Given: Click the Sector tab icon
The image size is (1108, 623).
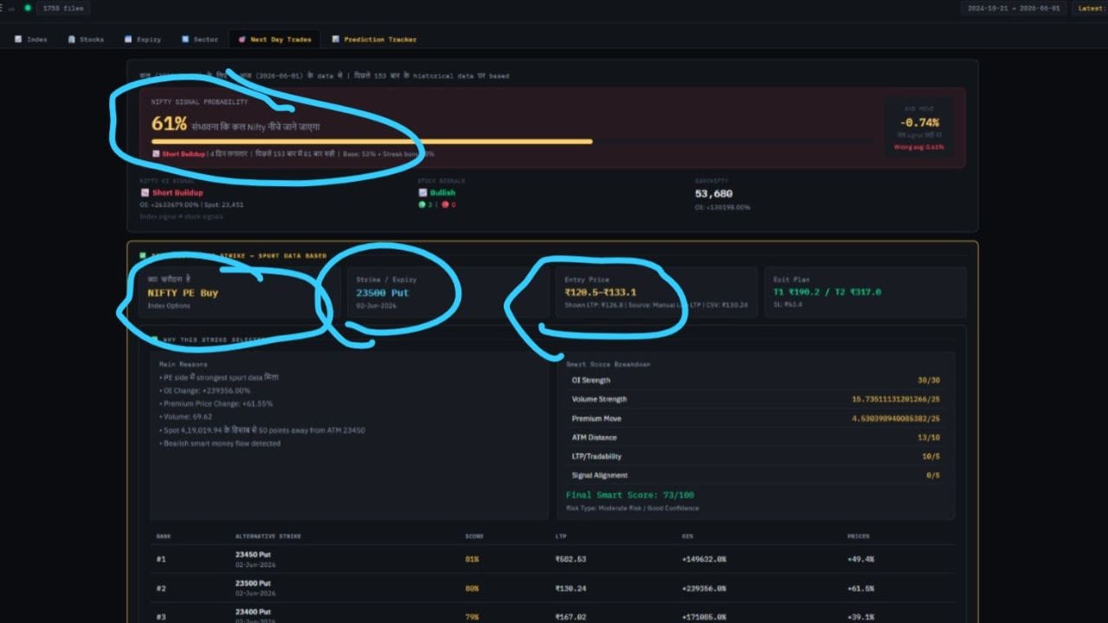Looking at the screenshot, I should pos(185,40).
